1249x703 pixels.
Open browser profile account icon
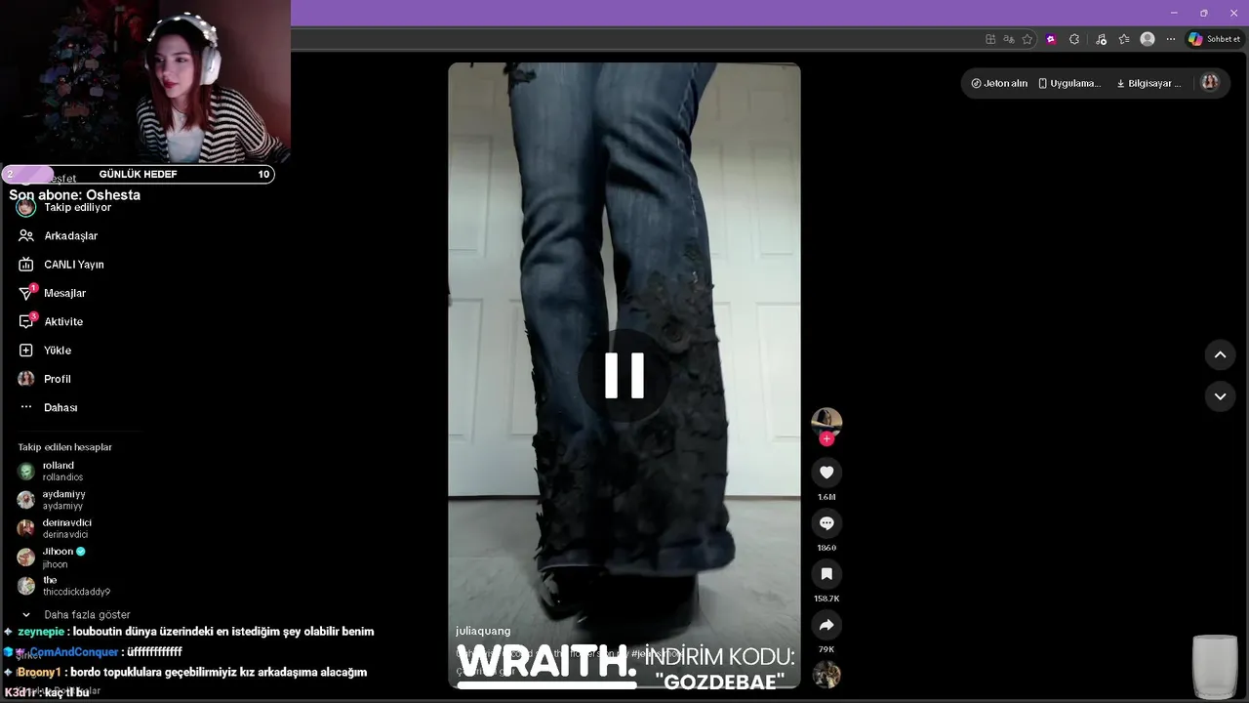1148,39
